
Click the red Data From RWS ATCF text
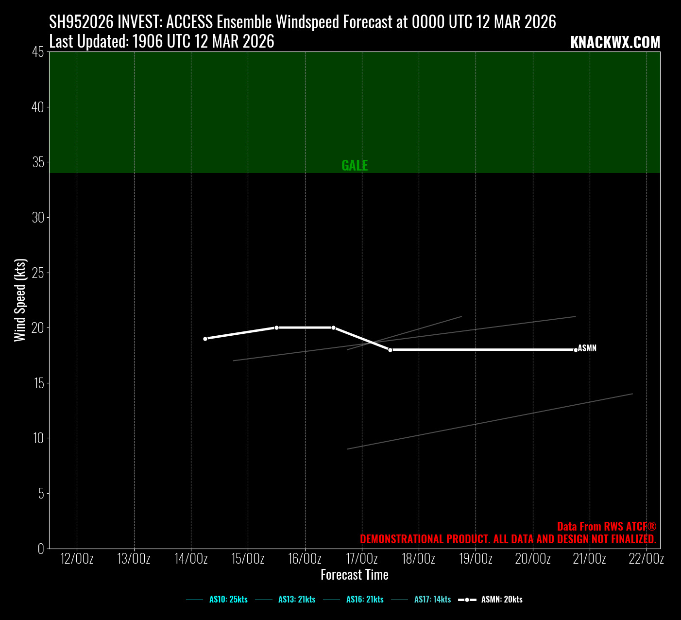pos(607,527)
